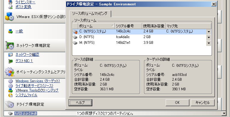Click the マップ先 column header
Image resolution: width=230 pixels, height=117 pixels.
[189, 26]
